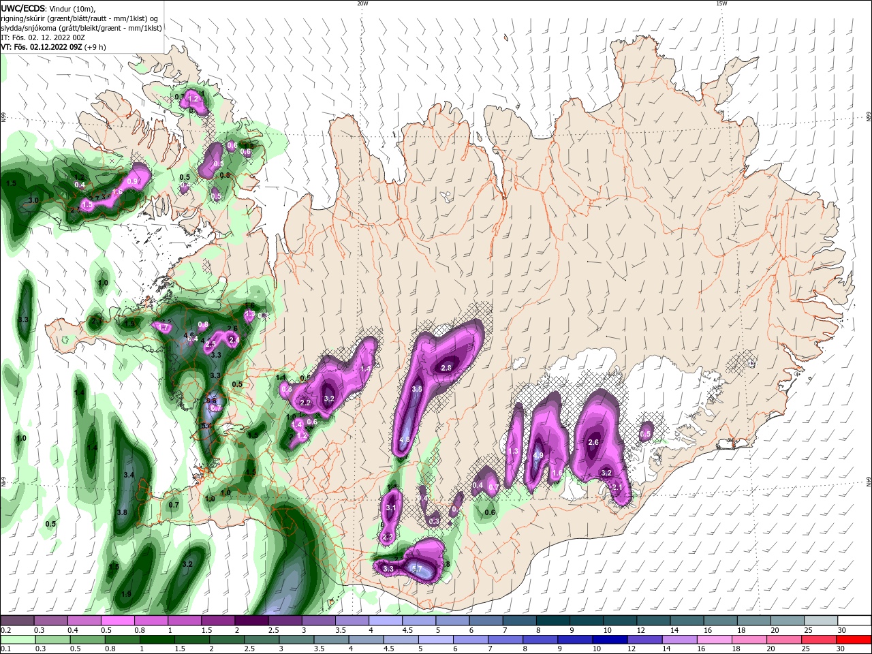Click the violet 12 rain legend swatch
The image size is (872, 654).
coord(645,639)
